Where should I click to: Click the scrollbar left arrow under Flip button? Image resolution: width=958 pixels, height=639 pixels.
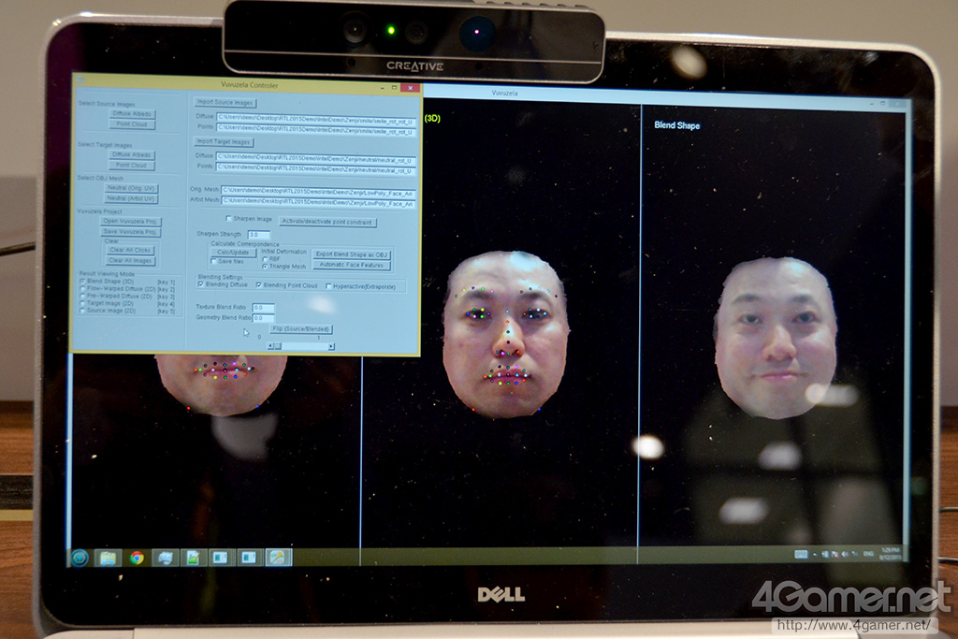point(270,345)
